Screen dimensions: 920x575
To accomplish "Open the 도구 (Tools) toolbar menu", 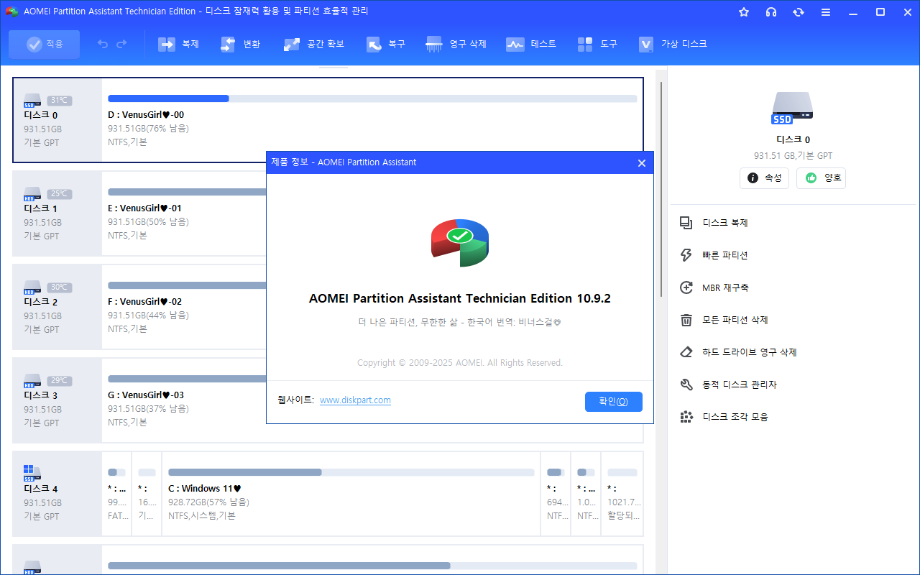I will pos(597,45).
